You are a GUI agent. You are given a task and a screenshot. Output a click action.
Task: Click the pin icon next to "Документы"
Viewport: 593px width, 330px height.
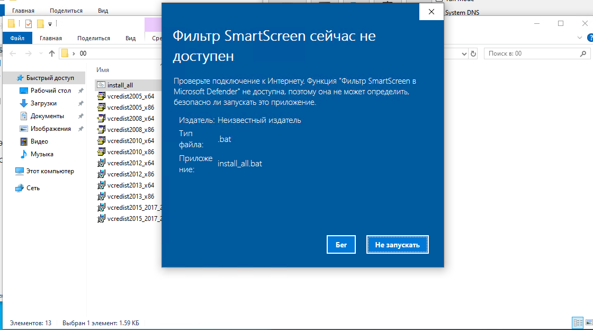pyautogui.click(x=80, y=116)
